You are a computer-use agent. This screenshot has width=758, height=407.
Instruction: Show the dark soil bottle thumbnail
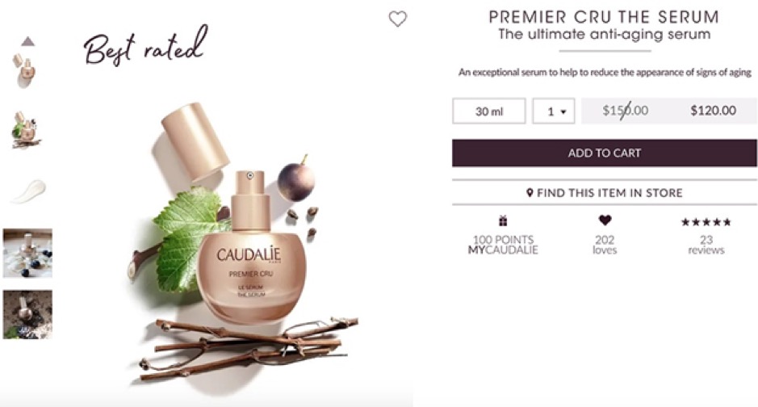(x=27, y=314)
